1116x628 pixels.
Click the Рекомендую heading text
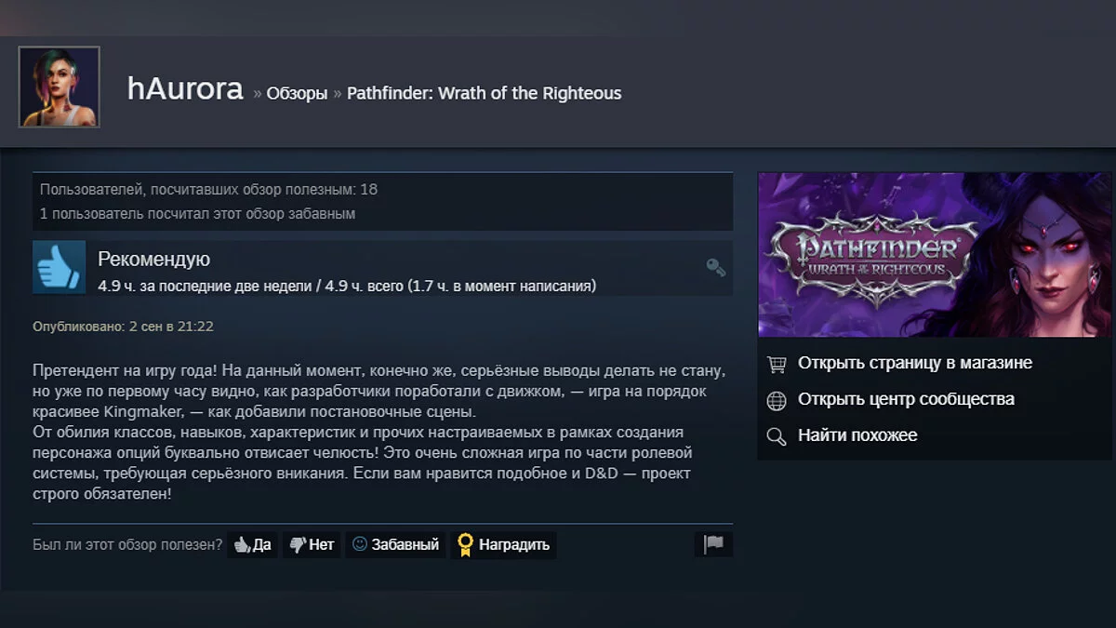(x=153, y=259)
